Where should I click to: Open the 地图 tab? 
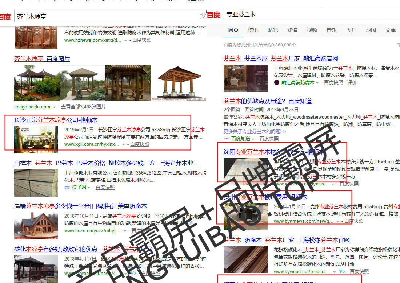(371, 30)
